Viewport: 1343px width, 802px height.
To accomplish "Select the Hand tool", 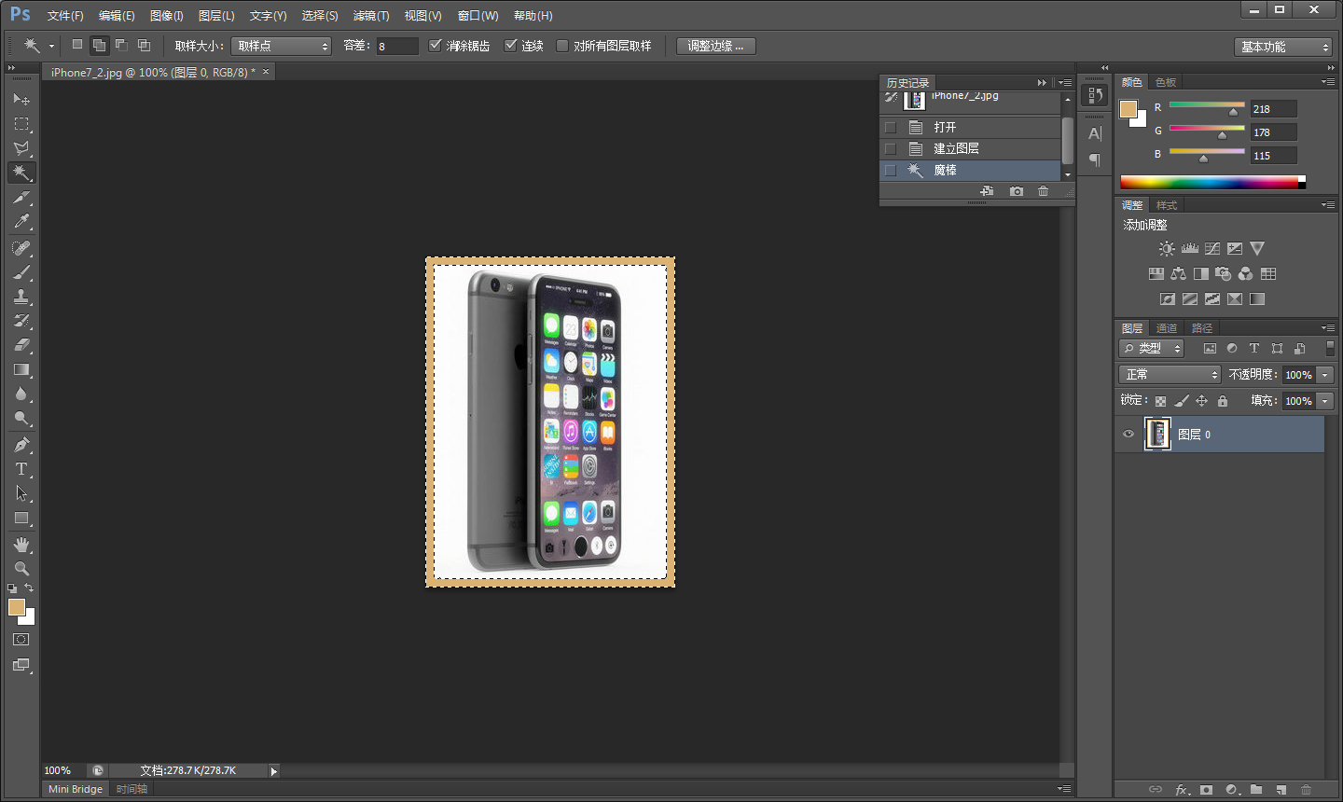I will 21,545.
